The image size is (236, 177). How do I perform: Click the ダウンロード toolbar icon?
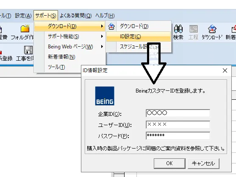coord(212,29)
